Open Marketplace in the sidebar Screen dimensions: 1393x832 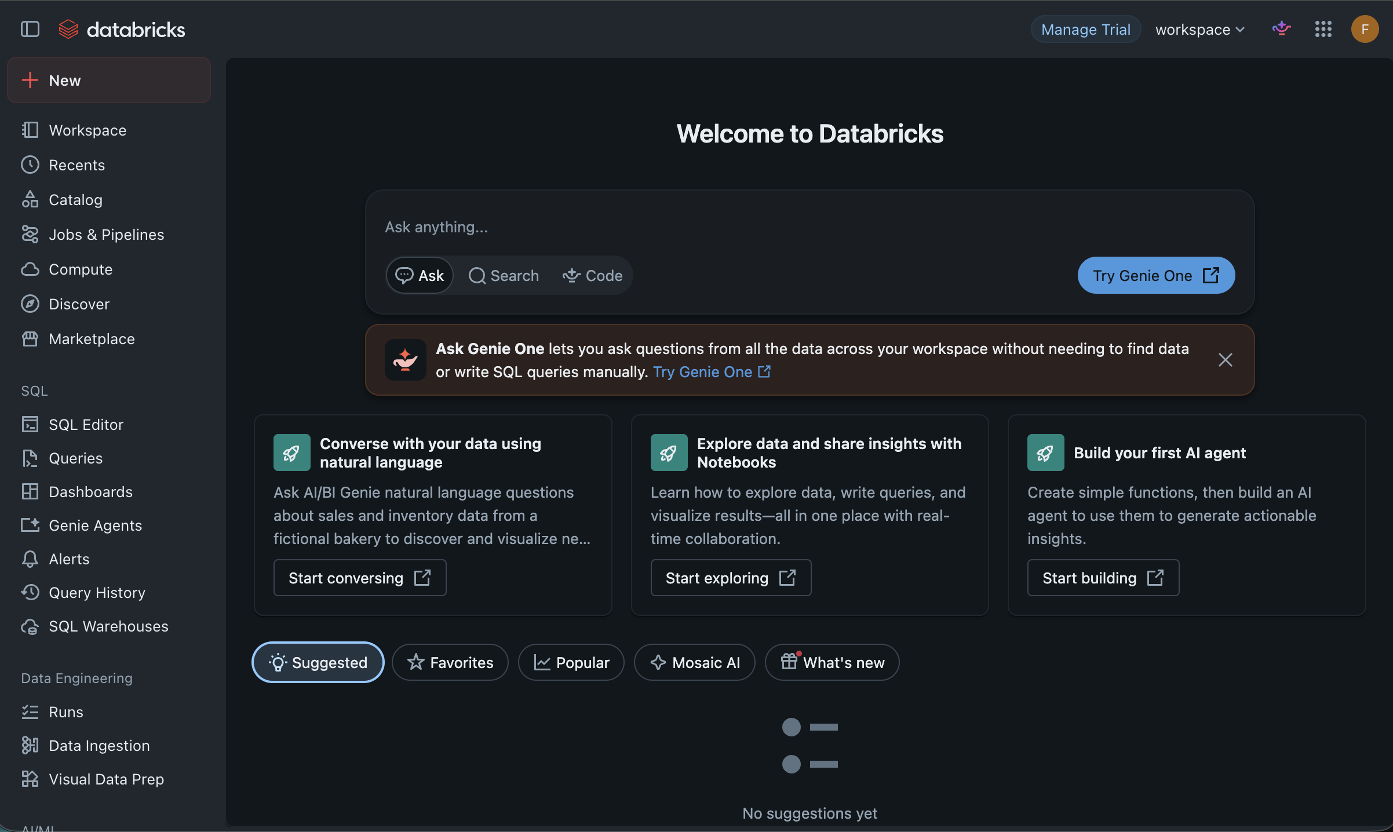pos(109,338)
